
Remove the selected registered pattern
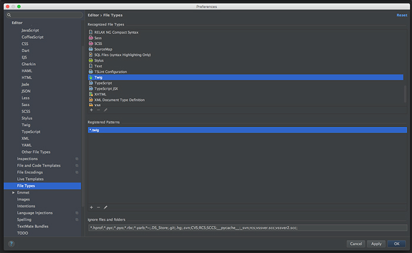tap(98, 207)
